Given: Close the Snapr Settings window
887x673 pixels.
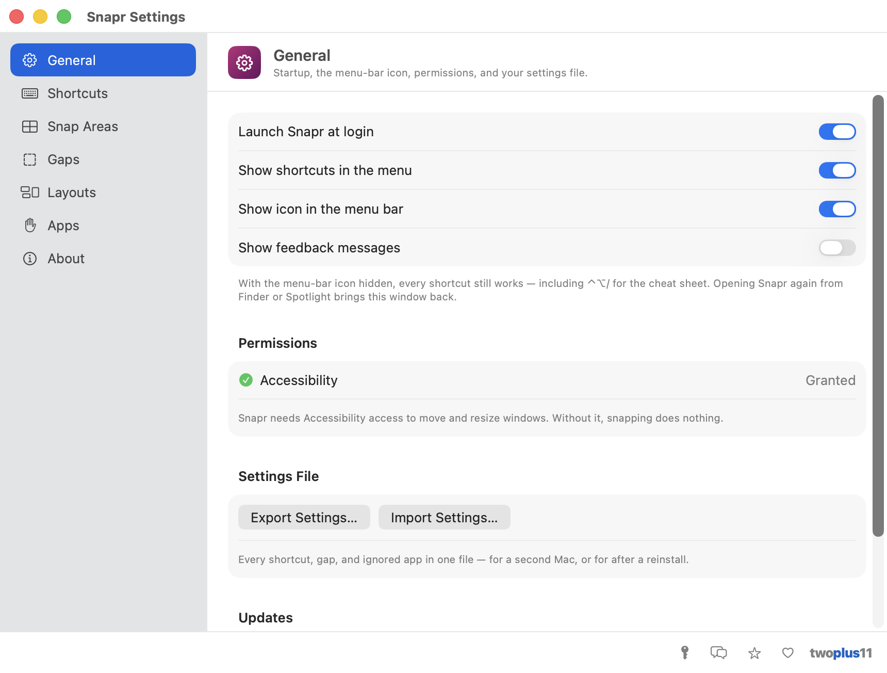Looking at the screenshot, I should 17,17.
